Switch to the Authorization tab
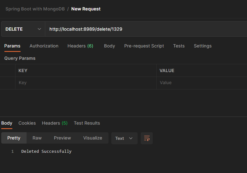The height and width of the screenshot is (173, 247). pyautogui.click(x=44, y=46)
